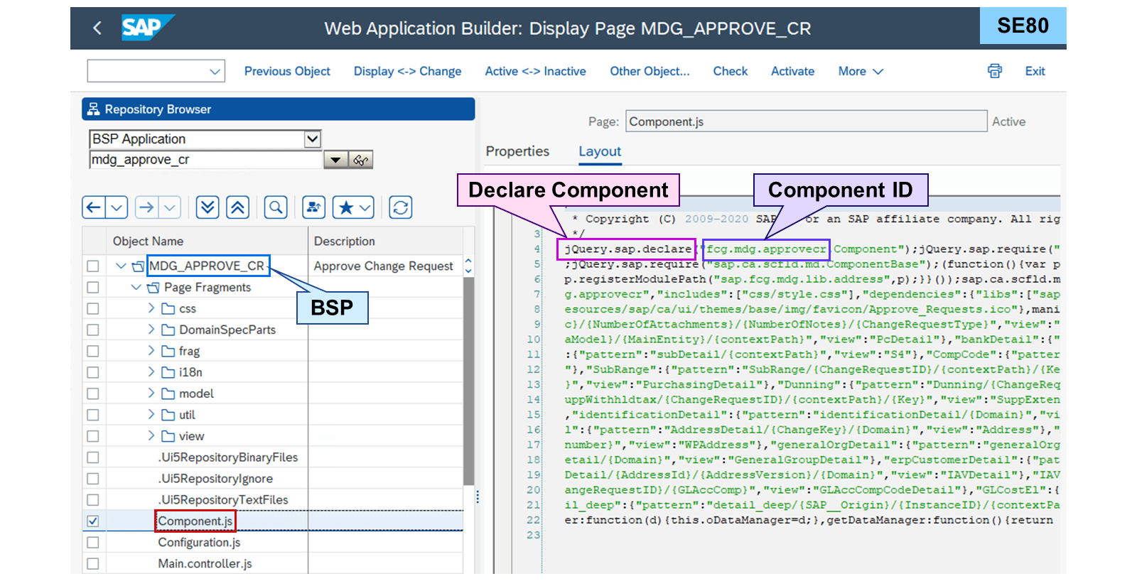The height and width of the screenshot is (581, 1137).
Task: Click the collapse all nodes icon
Action: coord(237,207)
